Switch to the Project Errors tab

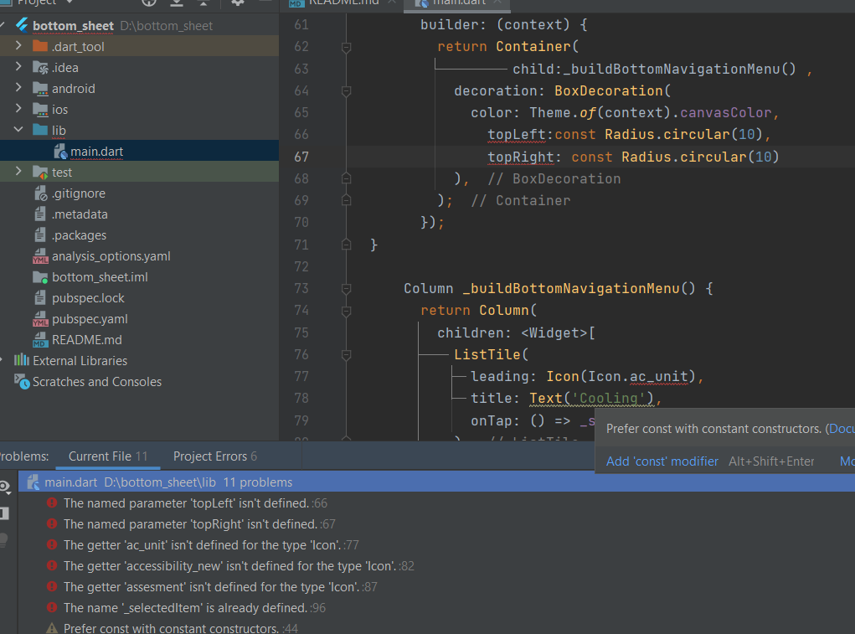pyautogui.click(x=215, y=456)
